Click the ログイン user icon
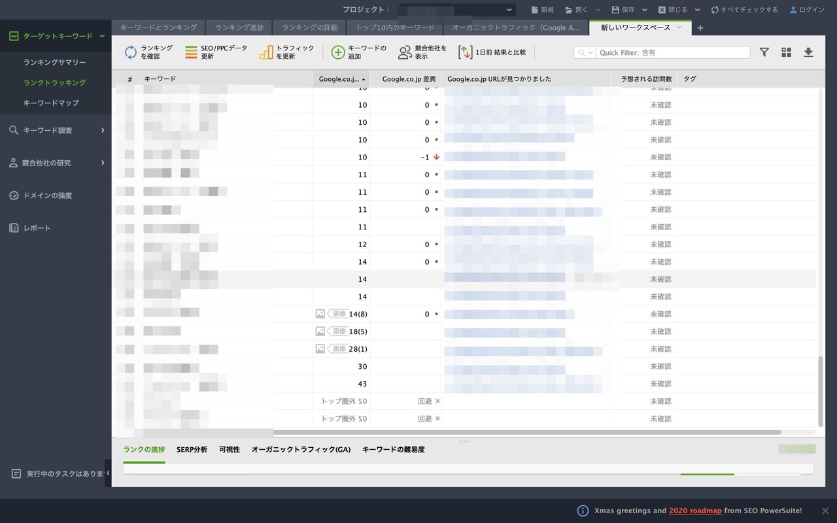Image resolution: width=837 pixels, height=523 pixels. pyautogui.click(x=793, y=10)
